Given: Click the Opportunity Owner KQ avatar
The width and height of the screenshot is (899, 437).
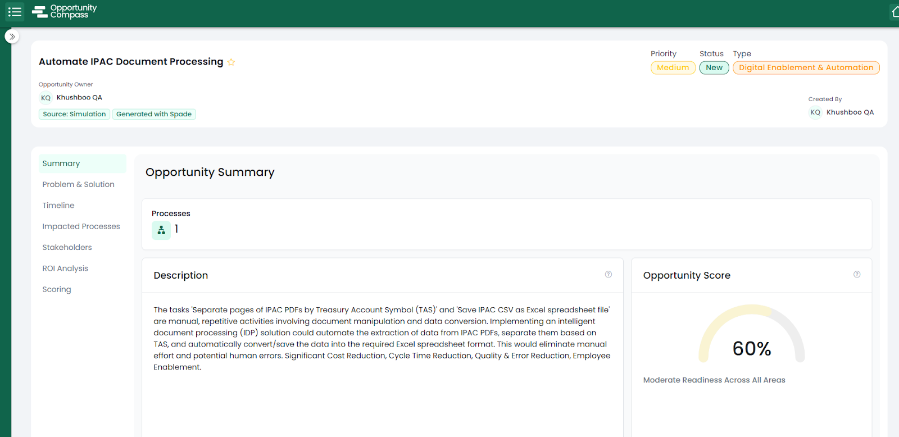Looking at the screenshot, I should [46, 98].
